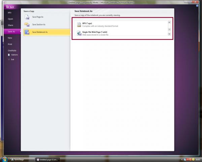Open the Windows Start menu

[x=5, y=159]
